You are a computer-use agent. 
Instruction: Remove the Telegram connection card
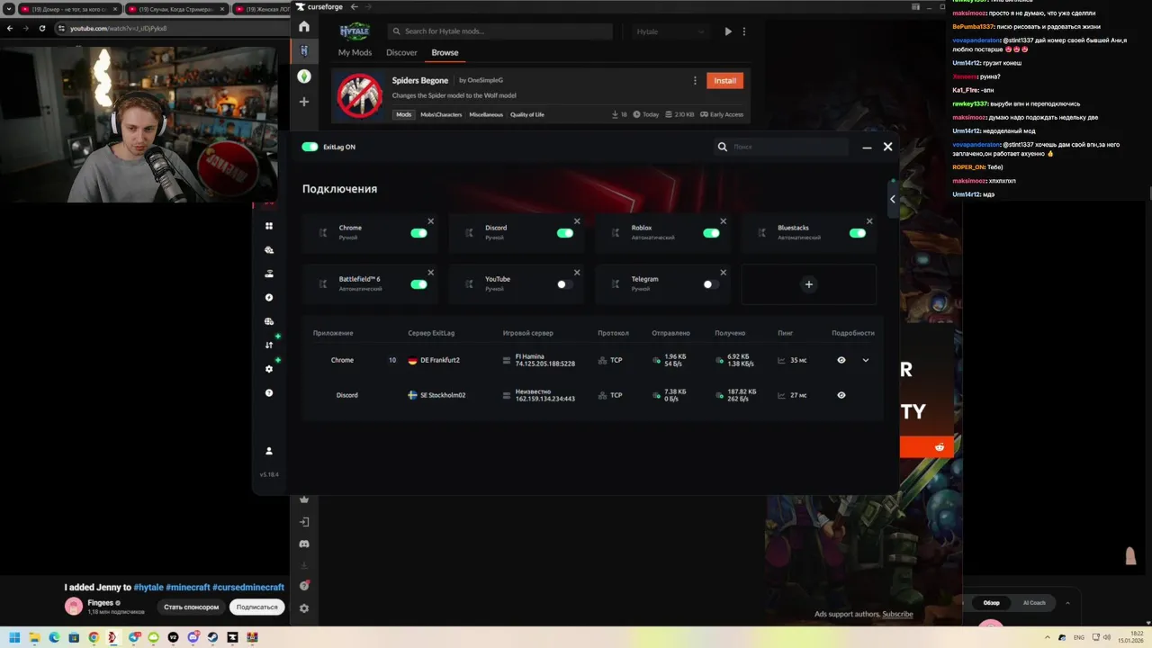pos(723,273)
